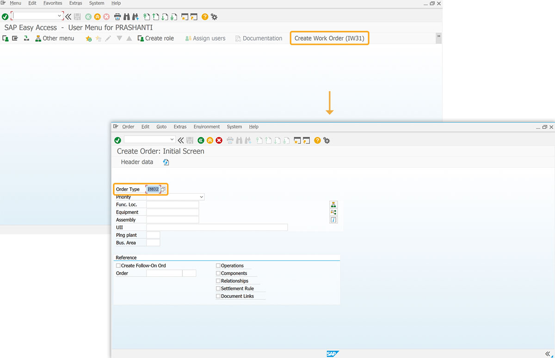Tick the Settlement Rule checkbox
The image size is (555, 358).
[218, 289]
